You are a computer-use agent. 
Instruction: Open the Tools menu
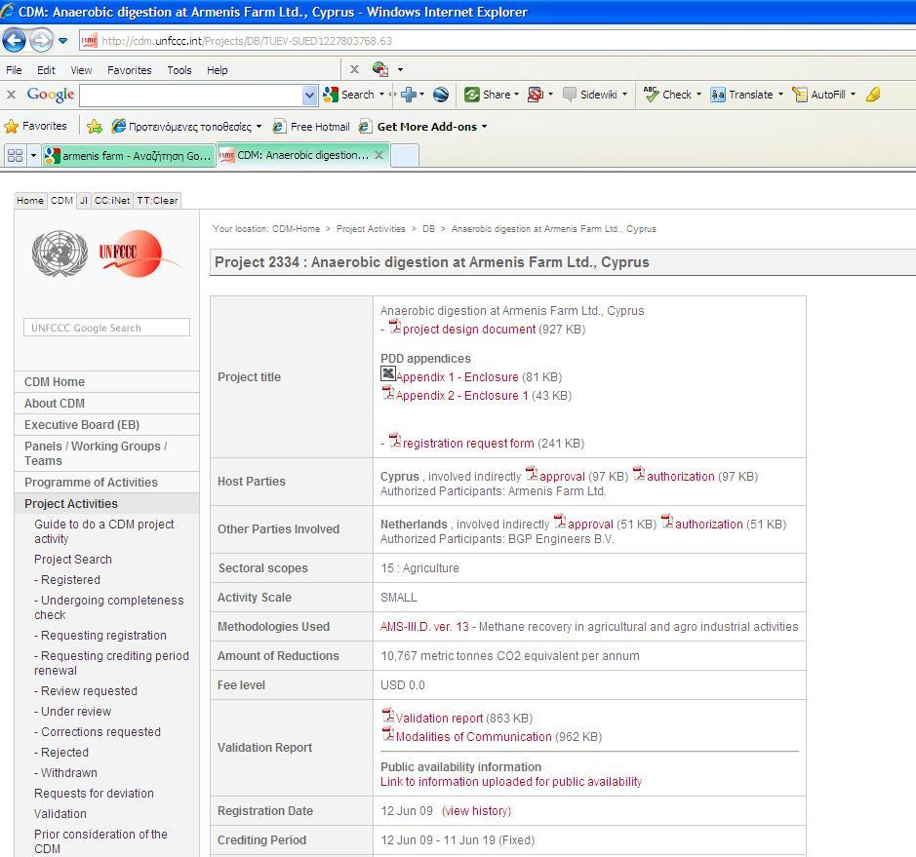tap(179, 70)
